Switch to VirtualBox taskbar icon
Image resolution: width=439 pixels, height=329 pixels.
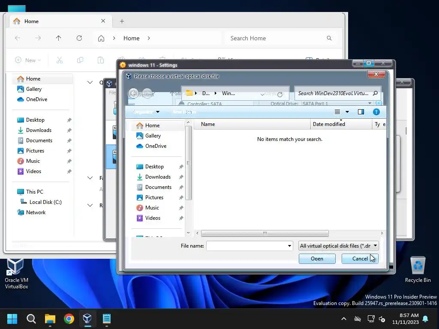point(87,319)
